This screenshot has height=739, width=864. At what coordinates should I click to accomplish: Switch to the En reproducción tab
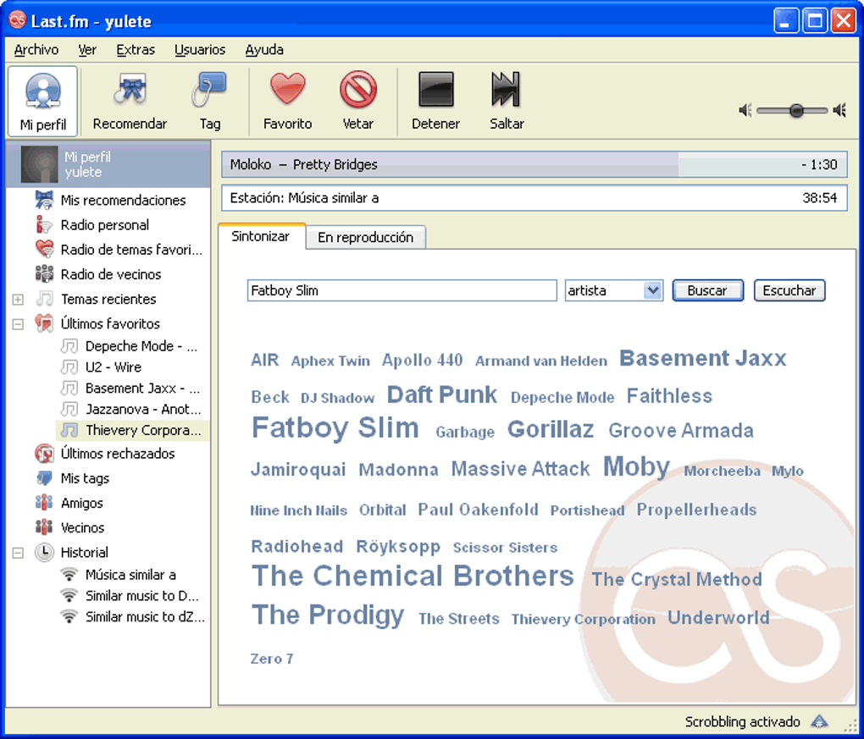[x=365, y=237]
